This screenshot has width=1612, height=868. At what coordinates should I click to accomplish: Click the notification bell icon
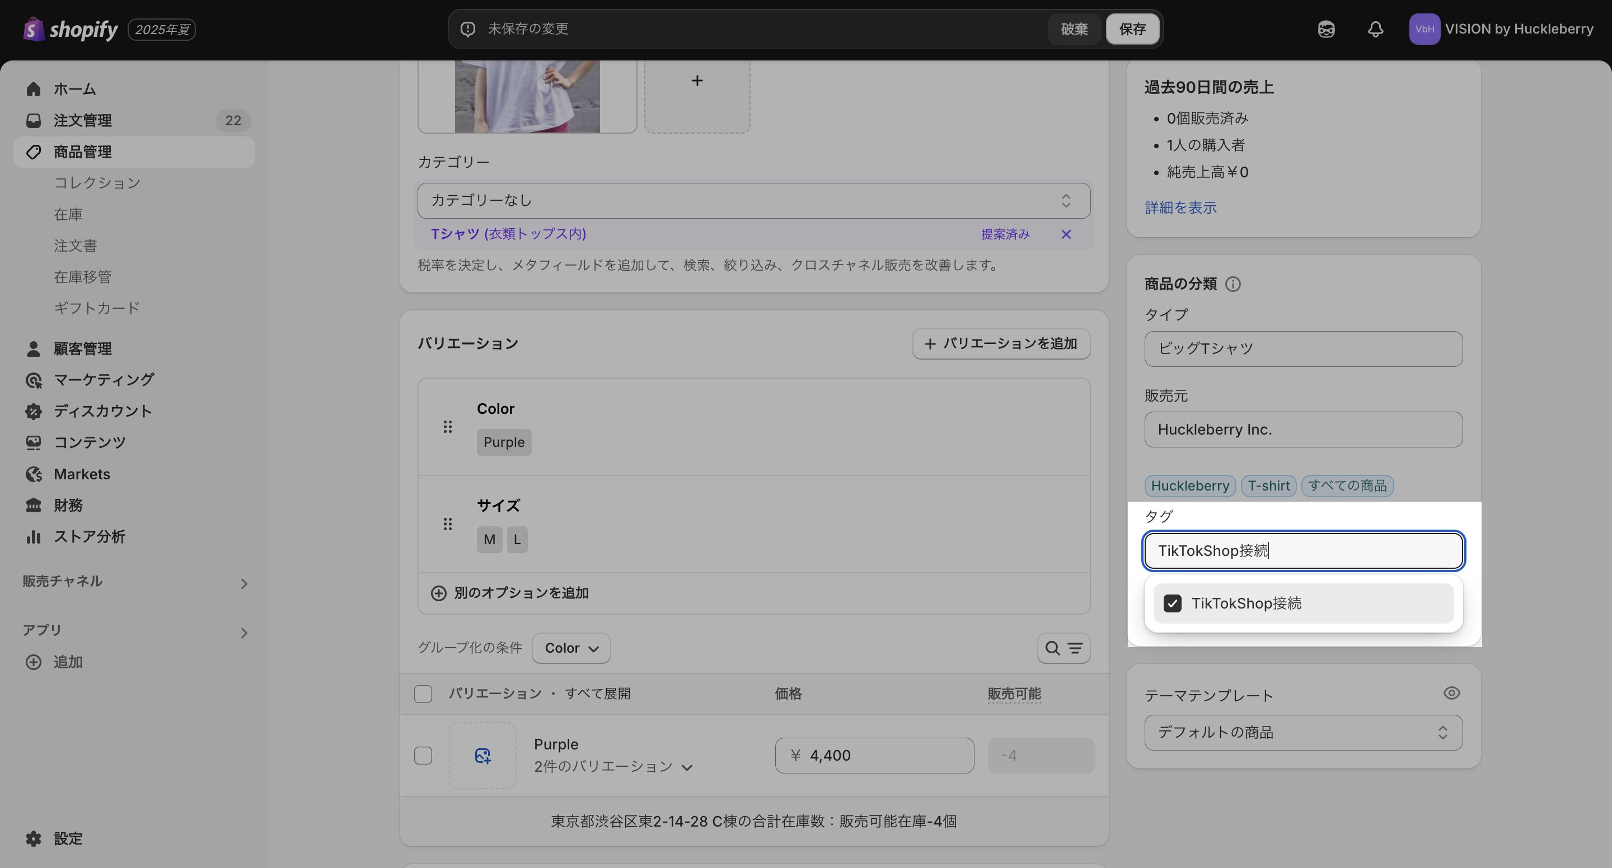click(1375, 30)
